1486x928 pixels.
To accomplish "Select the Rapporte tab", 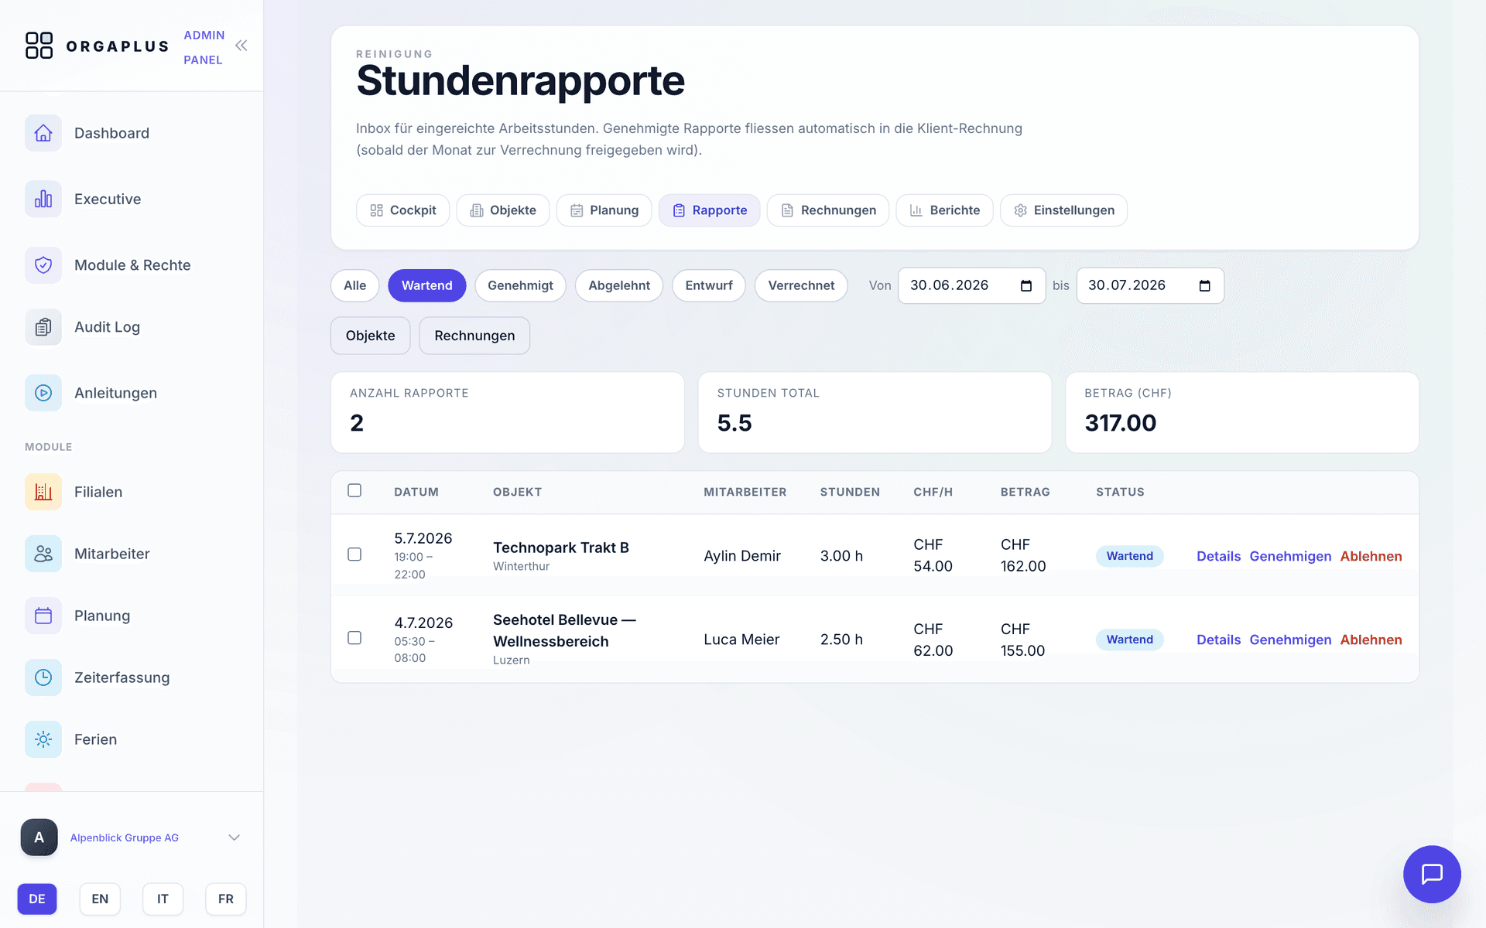I will pos(710,210).
